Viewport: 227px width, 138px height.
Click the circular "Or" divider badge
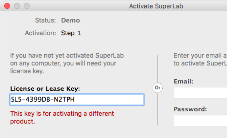[158, 88]
